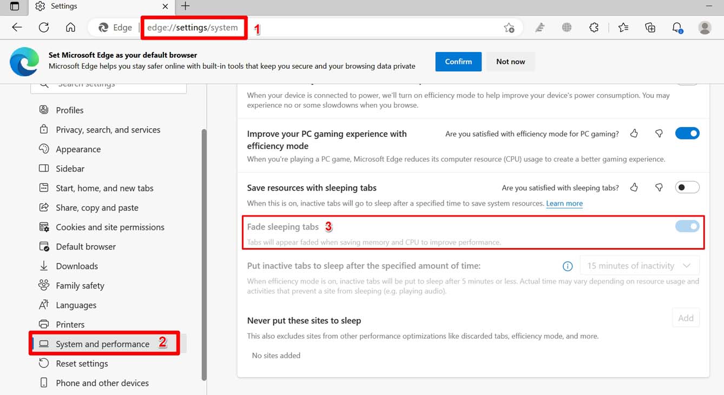This screenshot has width=724, height=395.
Task: Click the Back navigation arrow
Action: (17, 27)
